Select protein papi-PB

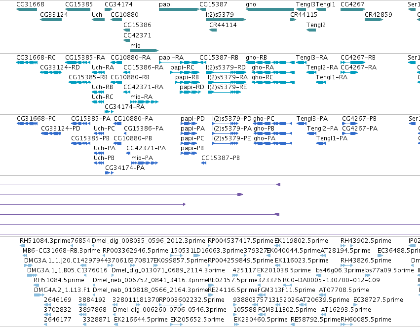tap(192, 148)
